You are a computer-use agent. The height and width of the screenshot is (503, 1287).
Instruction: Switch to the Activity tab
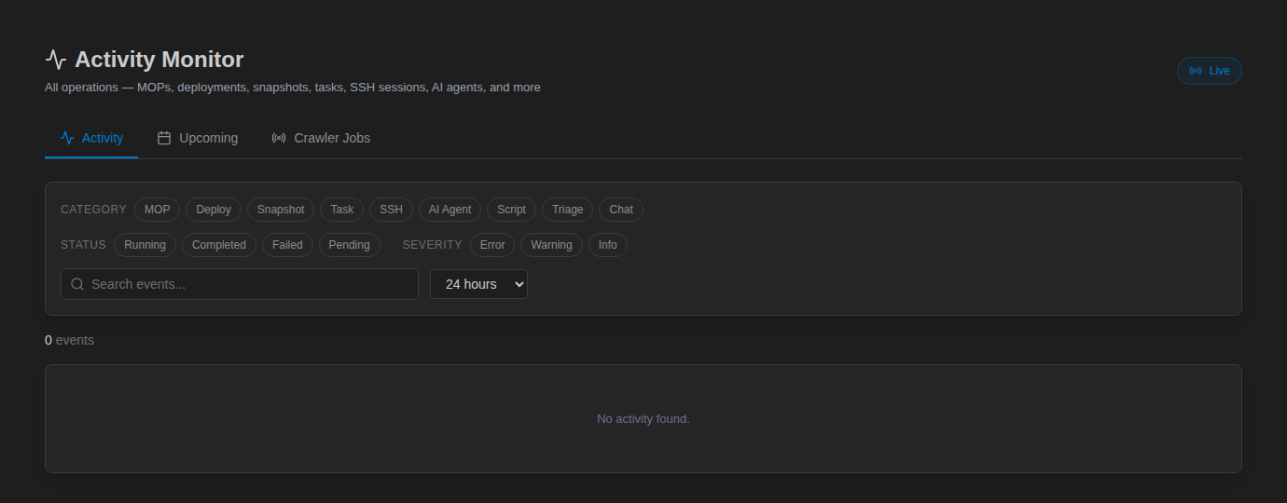coord(91,138)
